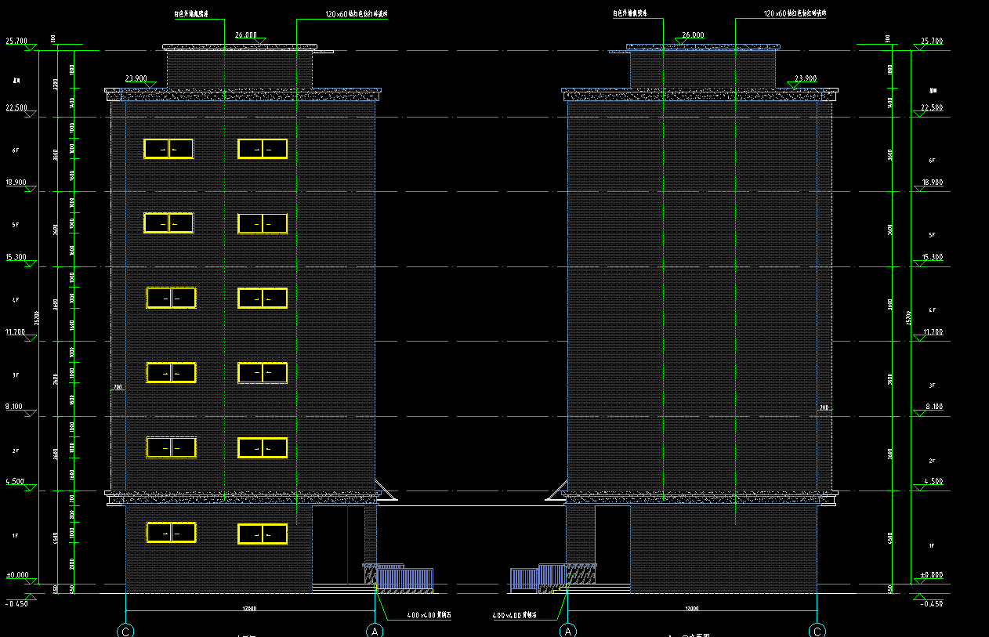Select the 700 dimension label on left elevation wall
Viewport: 989px width, 637px height.
(118, 387)
